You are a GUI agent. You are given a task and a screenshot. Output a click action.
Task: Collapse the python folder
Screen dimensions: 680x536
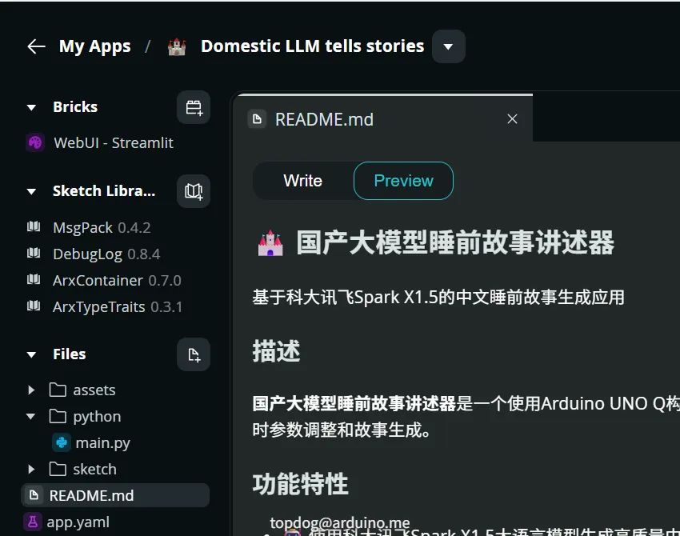coord(30,417)
